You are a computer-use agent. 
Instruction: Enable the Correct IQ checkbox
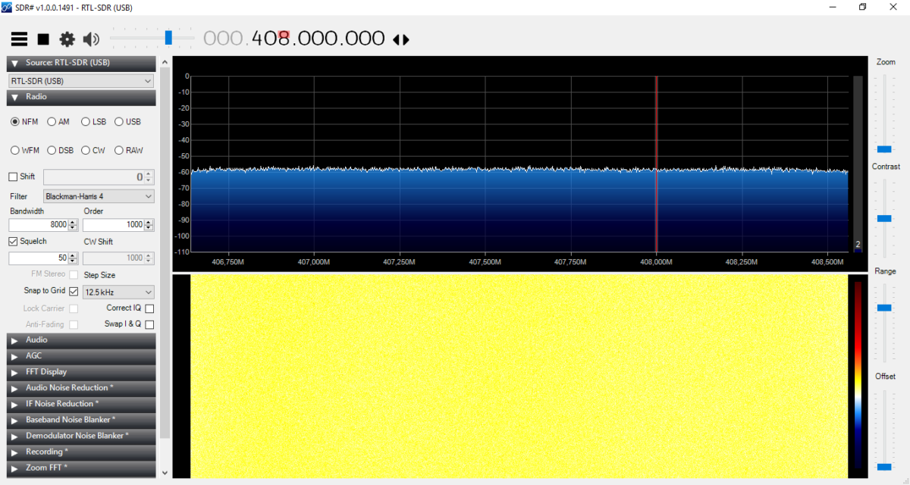149,308
